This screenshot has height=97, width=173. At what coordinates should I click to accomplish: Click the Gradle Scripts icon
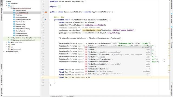tap(7, 51)
